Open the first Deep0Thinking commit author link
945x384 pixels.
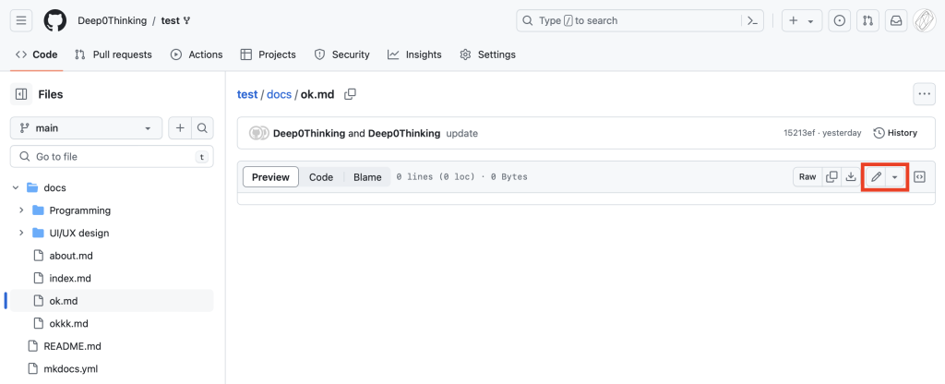pos(310,133)
